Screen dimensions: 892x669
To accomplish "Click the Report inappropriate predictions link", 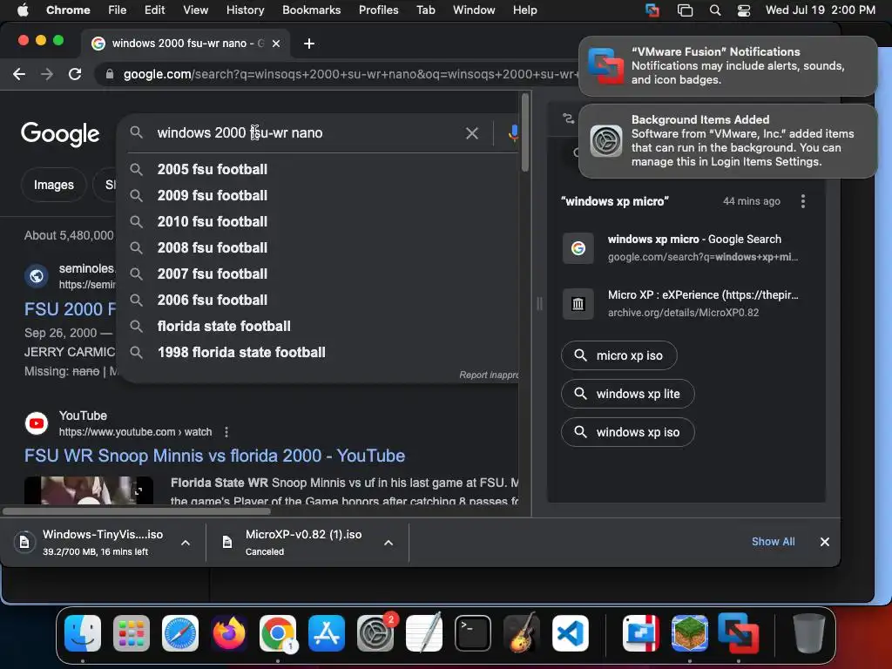I will pyautogui.click(x=489, y=375).
